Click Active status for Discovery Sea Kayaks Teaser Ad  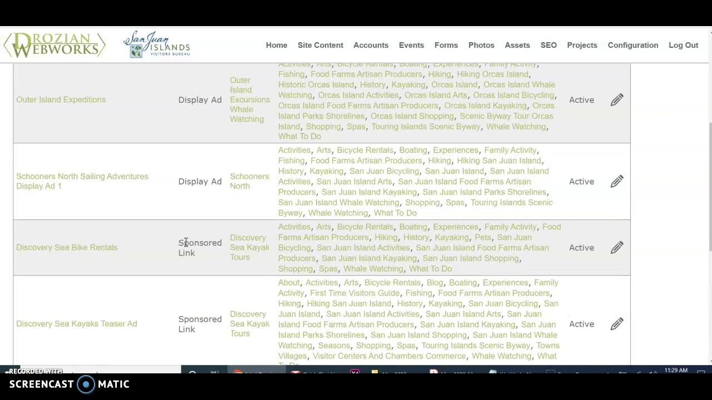581,324
